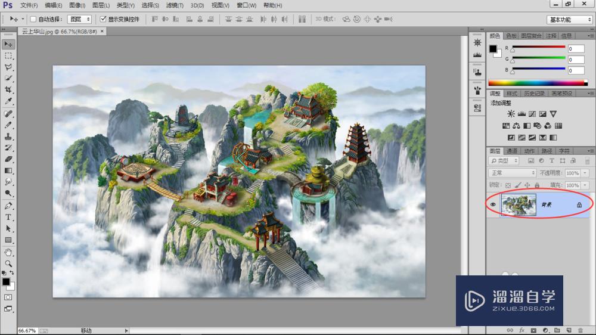
Task: Click the Invert adjustment icon
Action: 511,138
